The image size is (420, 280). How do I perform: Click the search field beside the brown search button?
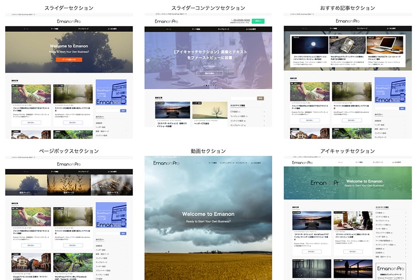coord(244,98)
